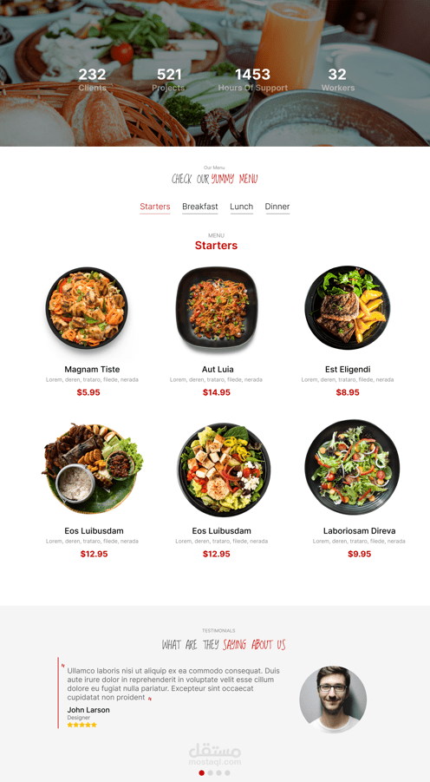Open the Aut Luia dish photo

click(x=217, y=308)
